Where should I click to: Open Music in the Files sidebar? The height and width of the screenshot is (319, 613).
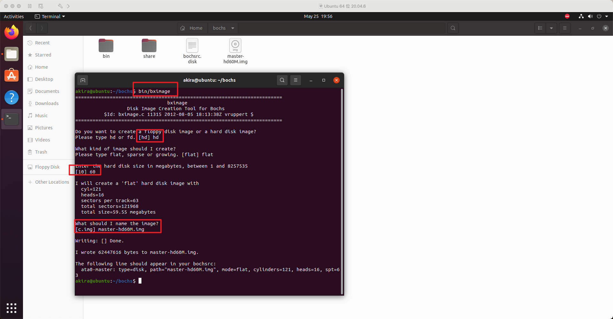click(41, 116)
